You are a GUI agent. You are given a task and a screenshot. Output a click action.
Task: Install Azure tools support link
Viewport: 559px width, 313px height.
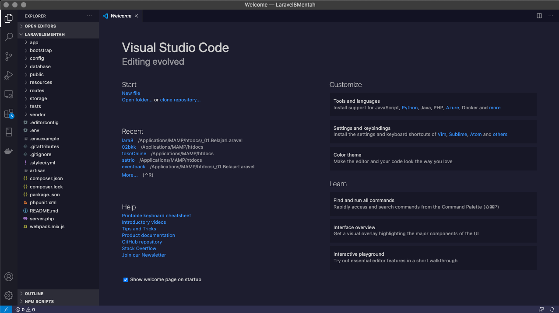pyautogui.click(x=453, y=108)
